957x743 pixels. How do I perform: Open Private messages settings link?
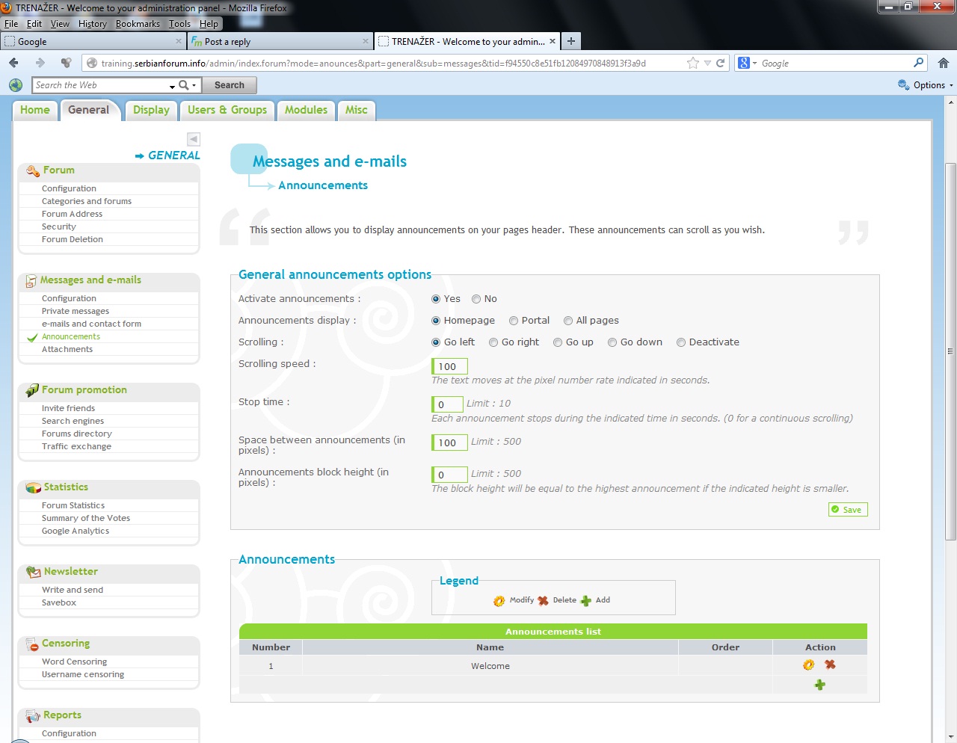[x=76, y=311]
